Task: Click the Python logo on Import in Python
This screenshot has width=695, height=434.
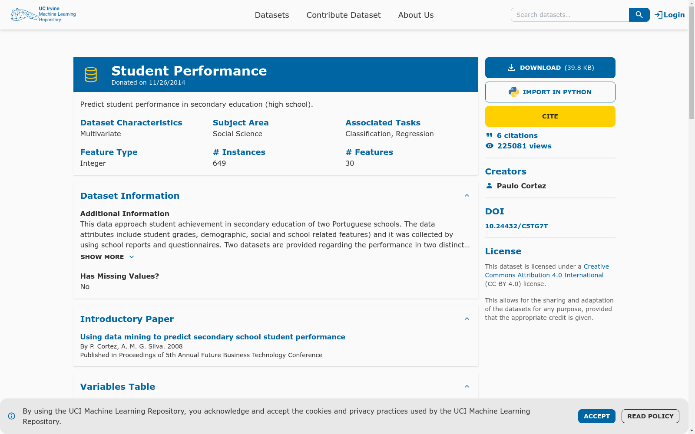Action: tap(513, 92)
